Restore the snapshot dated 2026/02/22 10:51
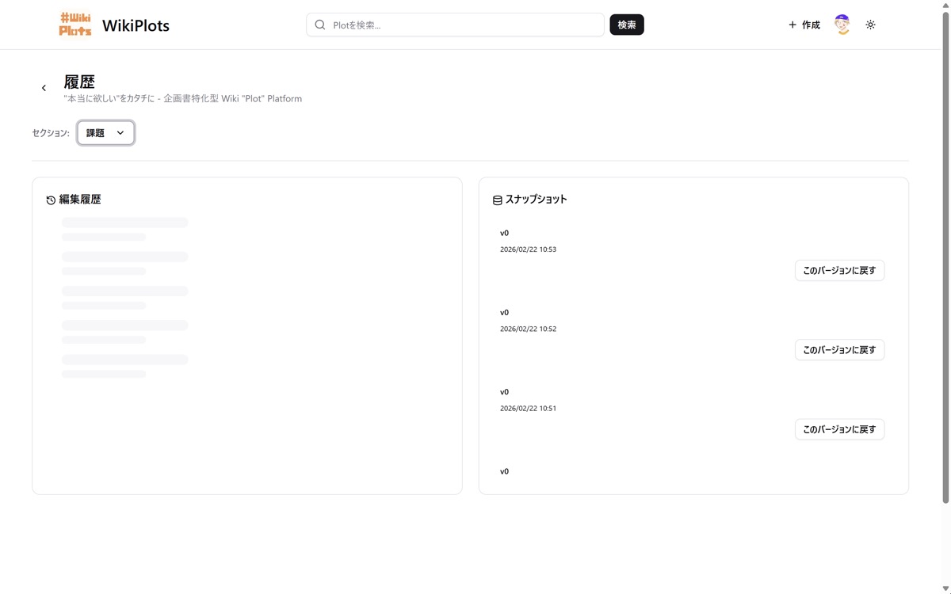The height and width of the screenshot is (594, 951). (839, 429)
